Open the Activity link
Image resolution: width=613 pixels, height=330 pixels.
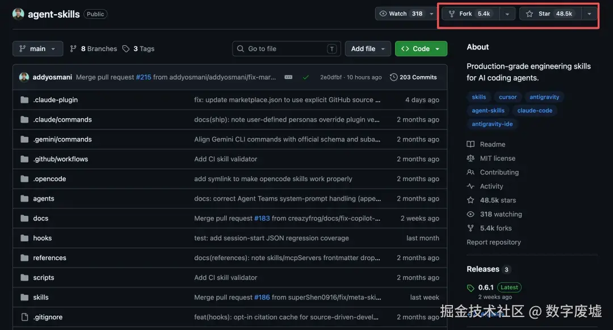point(492,186)
